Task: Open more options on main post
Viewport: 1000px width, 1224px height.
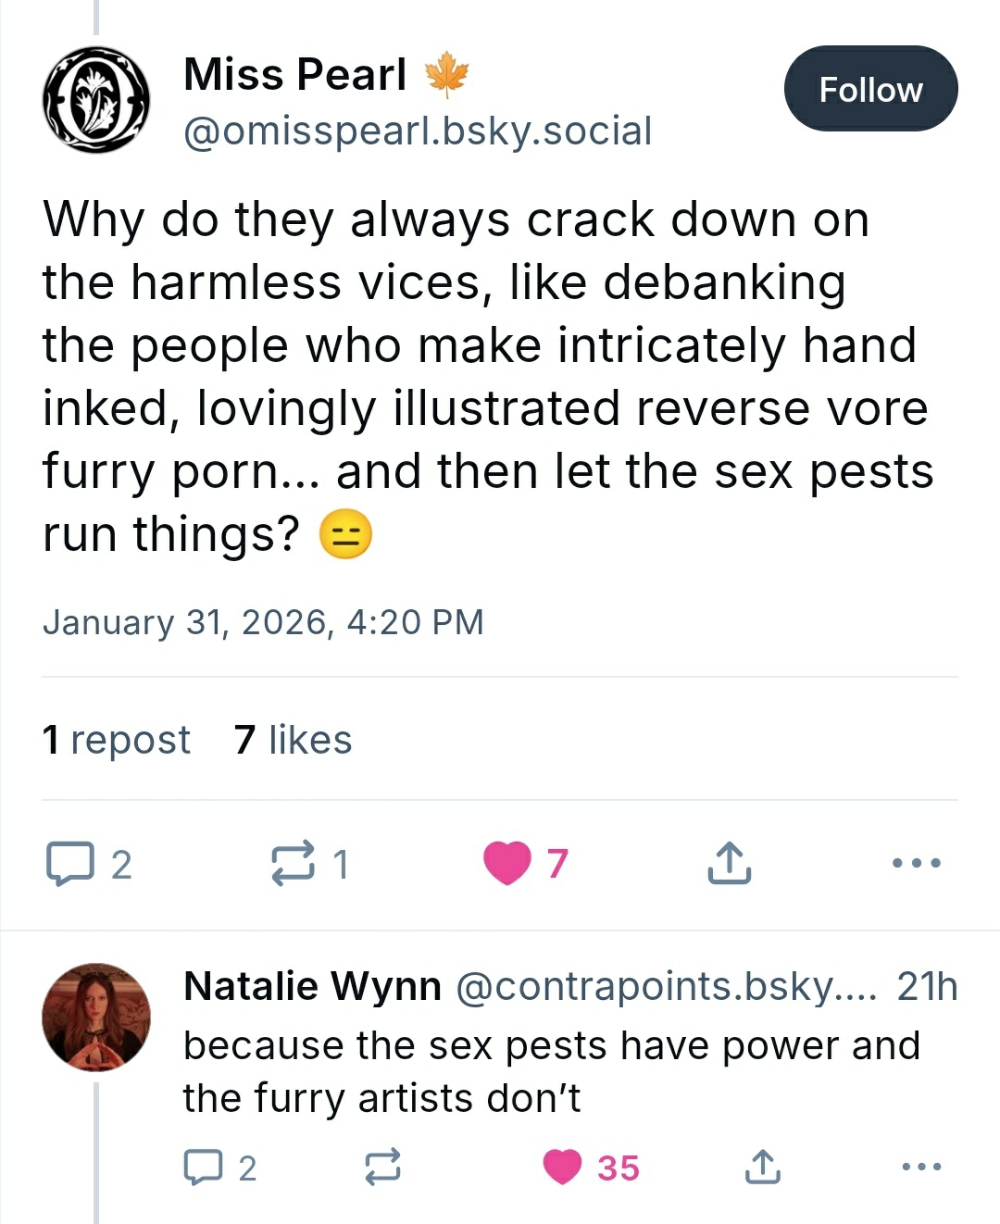Action: pyautogui.click(x=916, y=863)
